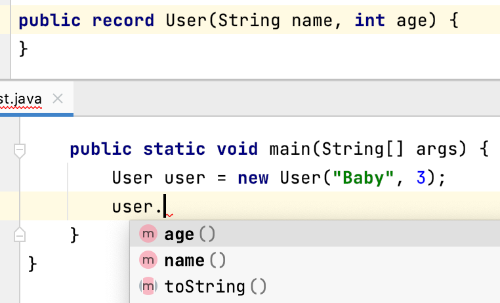Click the method icon beside age()
The image size is (500, 303).
coord(149,234)
